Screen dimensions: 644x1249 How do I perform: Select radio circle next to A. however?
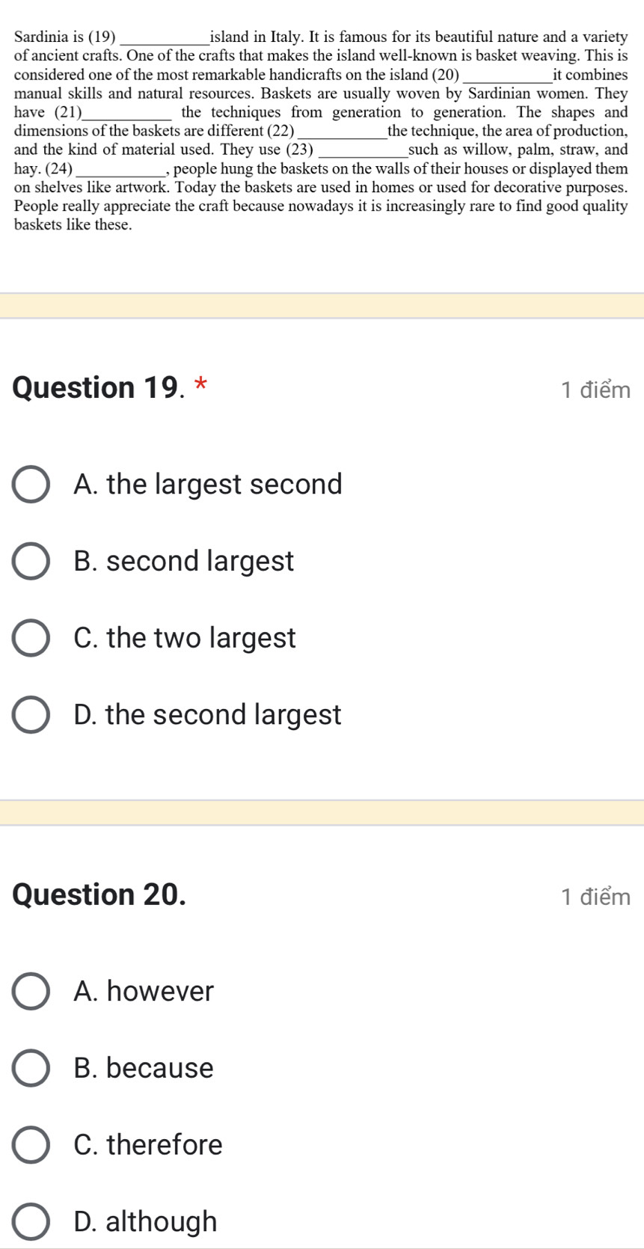pyautogui.click(x=31, y=991)
